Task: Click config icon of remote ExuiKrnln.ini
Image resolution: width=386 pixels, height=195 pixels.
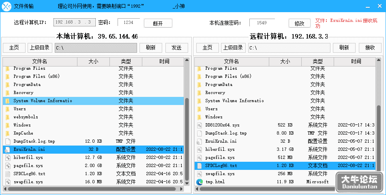Action: coord(199,141)
